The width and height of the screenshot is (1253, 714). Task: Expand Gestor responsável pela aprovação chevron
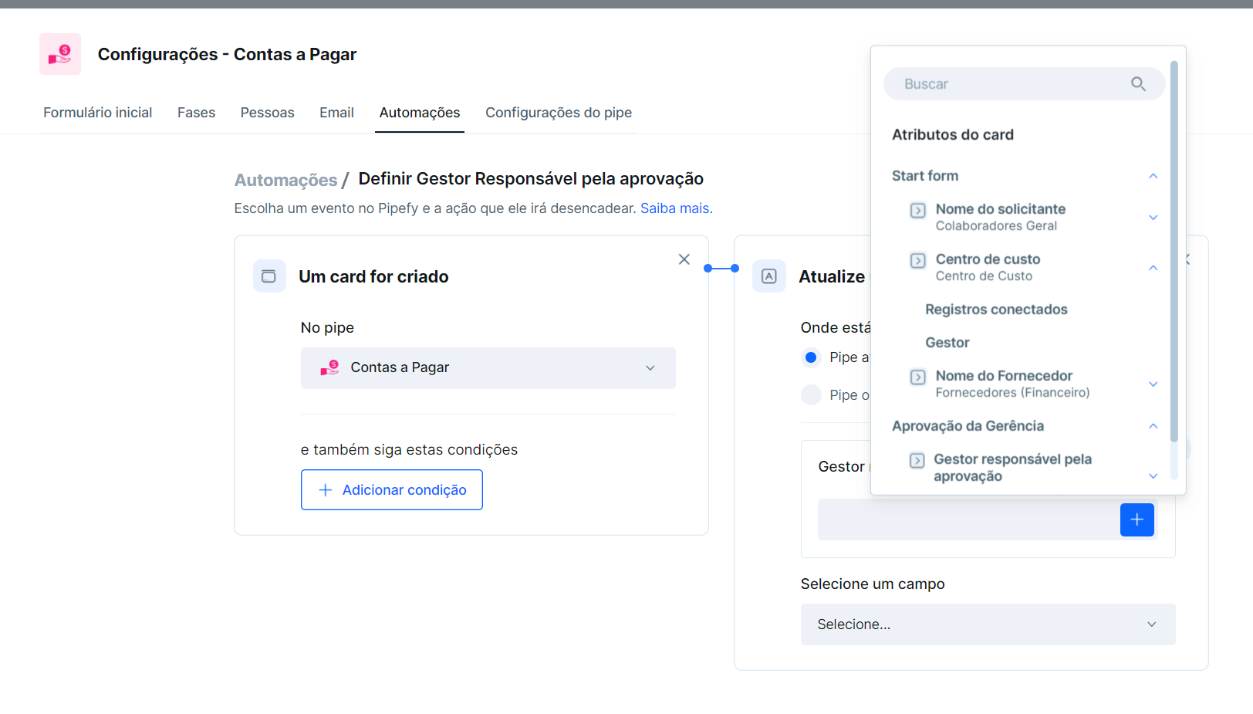tap(1153, 476)
